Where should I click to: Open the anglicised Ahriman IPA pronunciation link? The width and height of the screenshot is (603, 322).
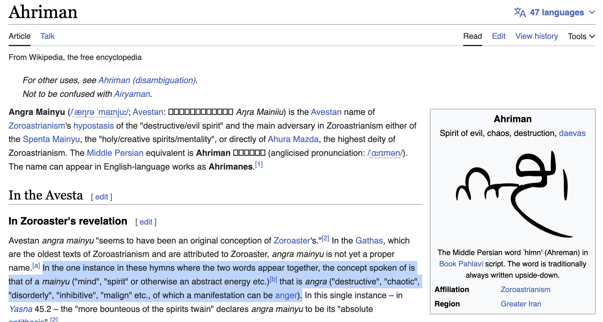click(385, 153)
